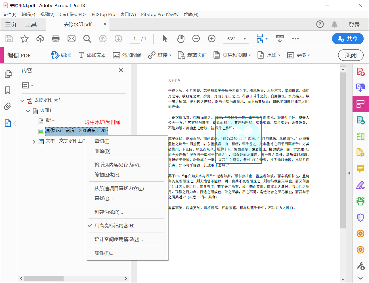Image resolution: width=369 pixels, height=283 pixels.
Task: Click the Save file floppy icon
Action: tap(9, 39)
